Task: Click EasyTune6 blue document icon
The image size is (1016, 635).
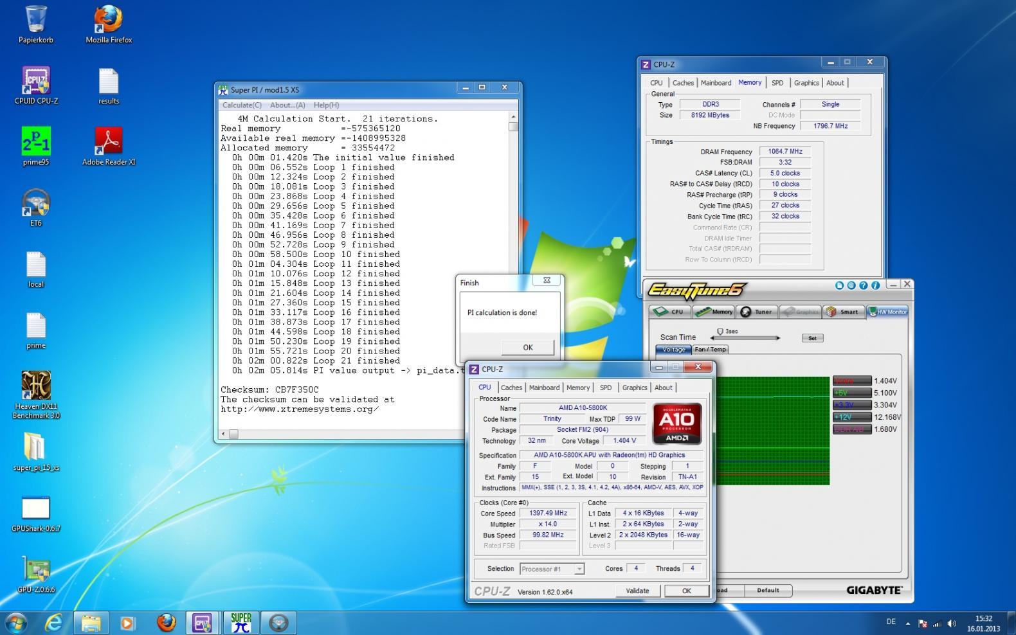Action: pyautogui.click(x=839, y=285)
